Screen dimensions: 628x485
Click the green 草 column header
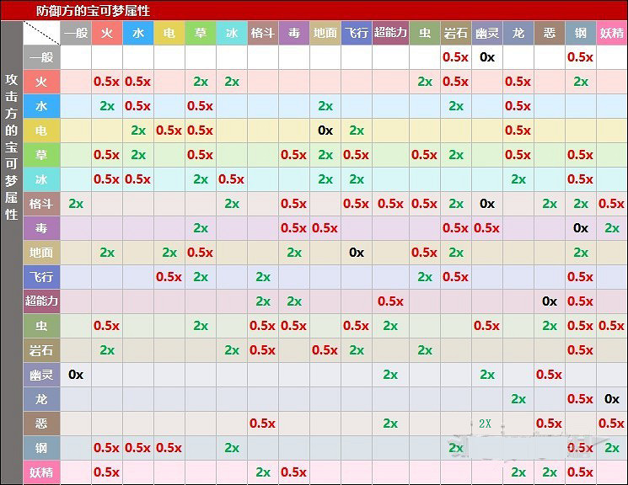point(201,34)
